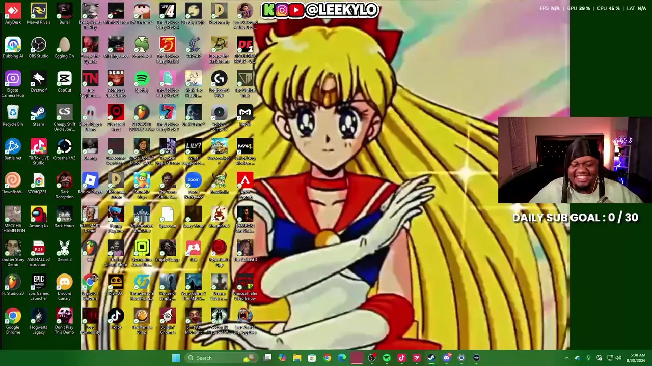The width and height of the screenshot is (652, 366).
Task: Select the itch desktop shortcut
Action: [x=194, y=251]
